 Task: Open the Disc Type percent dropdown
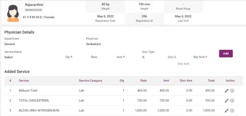tap(153, 57)
